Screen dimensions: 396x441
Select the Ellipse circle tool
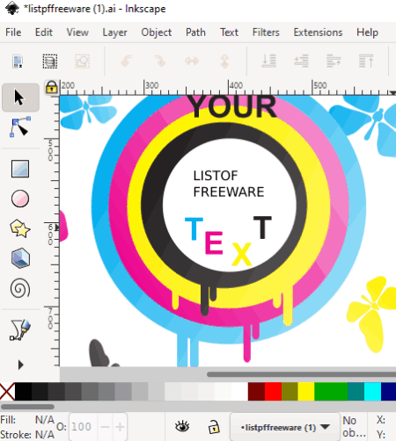[x=20, y=199]
